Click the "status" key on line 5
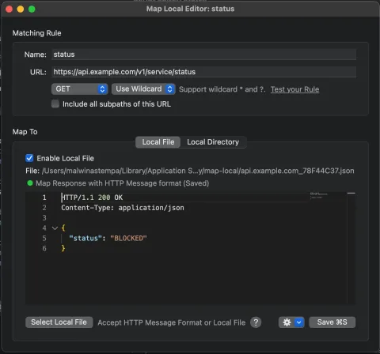This screenshot has width=380, height=354. [x=85, y=239]
